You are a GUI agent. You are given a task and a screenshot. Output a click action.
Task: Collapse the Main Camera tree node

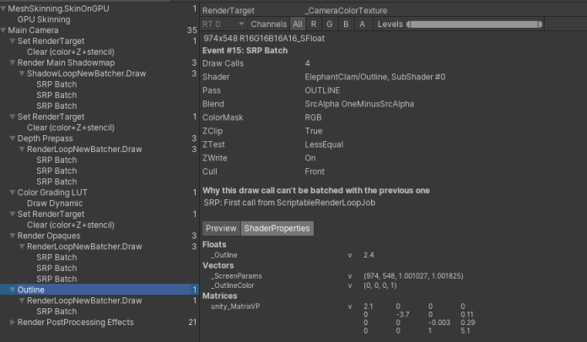(x=4, y=30)
